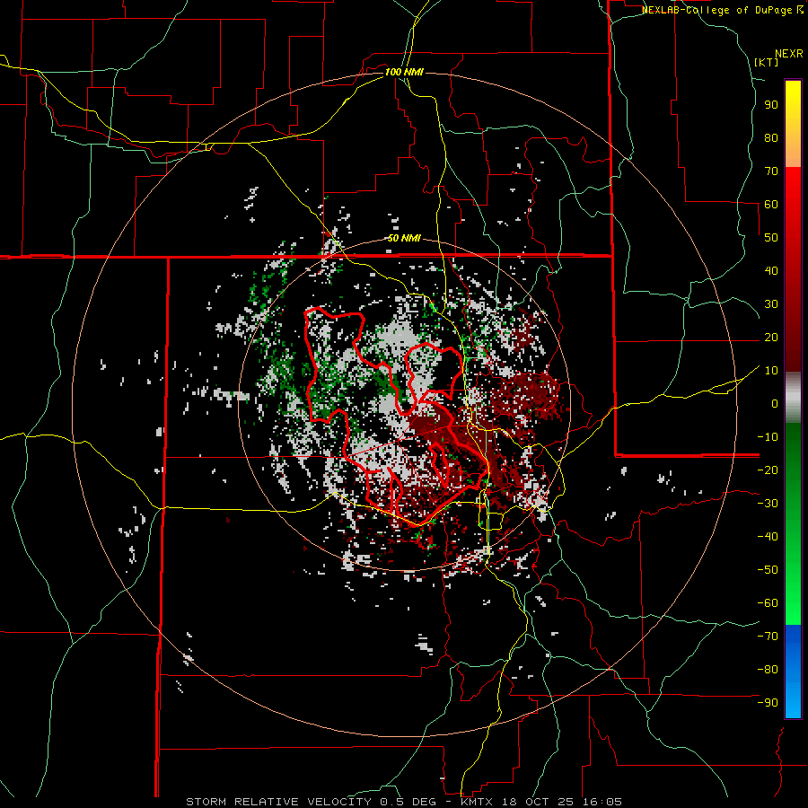Screen dimensions: 808x808
Task: Click the 90 knot label on velocity scale
Action: tap(771, 105)
